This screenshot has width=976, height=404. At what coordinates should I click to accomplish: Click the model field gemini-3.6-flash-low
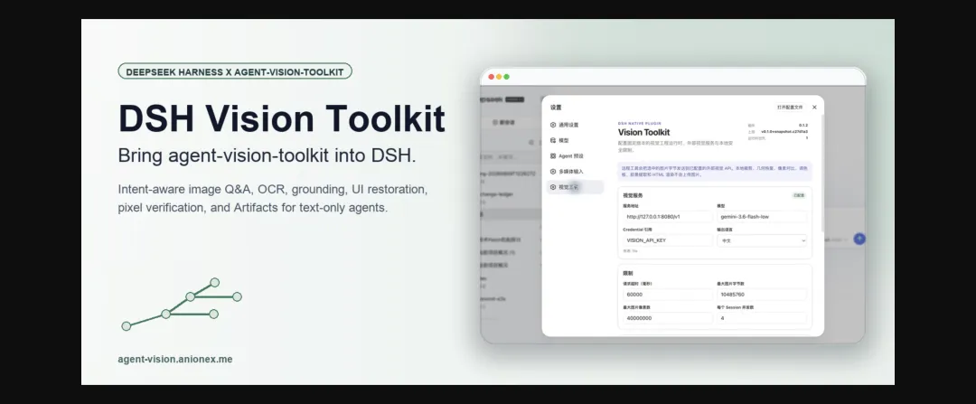pyautogui.click(x=762, y=217)
